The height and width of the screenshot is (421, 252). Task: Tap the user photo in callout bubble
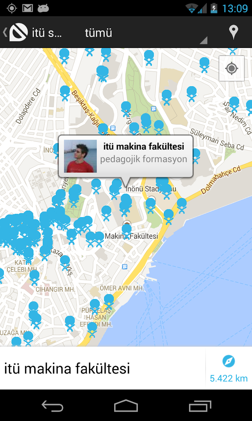(80, 156)
